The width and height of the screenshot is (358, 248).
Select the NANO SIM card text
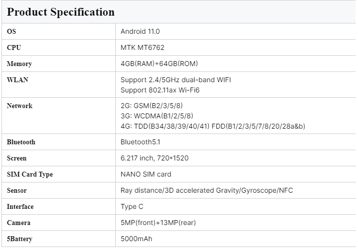pos(146,174)
